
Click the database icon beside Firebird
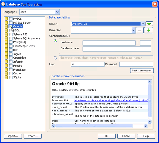point(6,66)
